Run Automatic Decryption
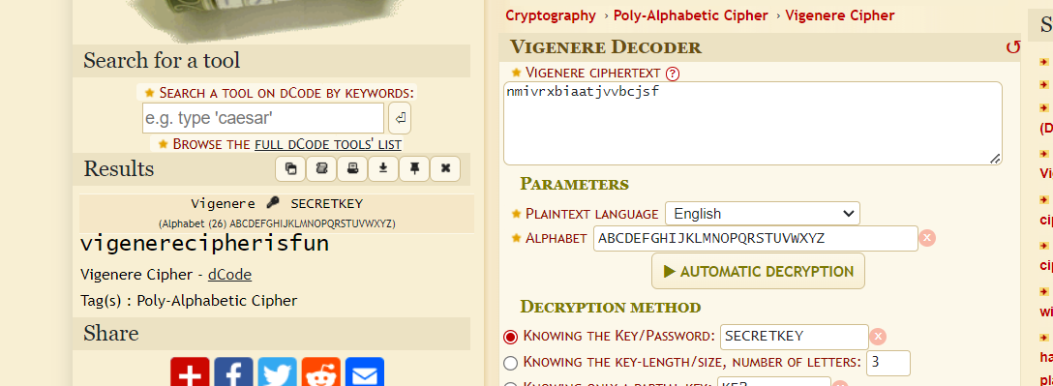The width and height of the screenshot is (1053, 386). pyautogui.click(x=758, y=271)
